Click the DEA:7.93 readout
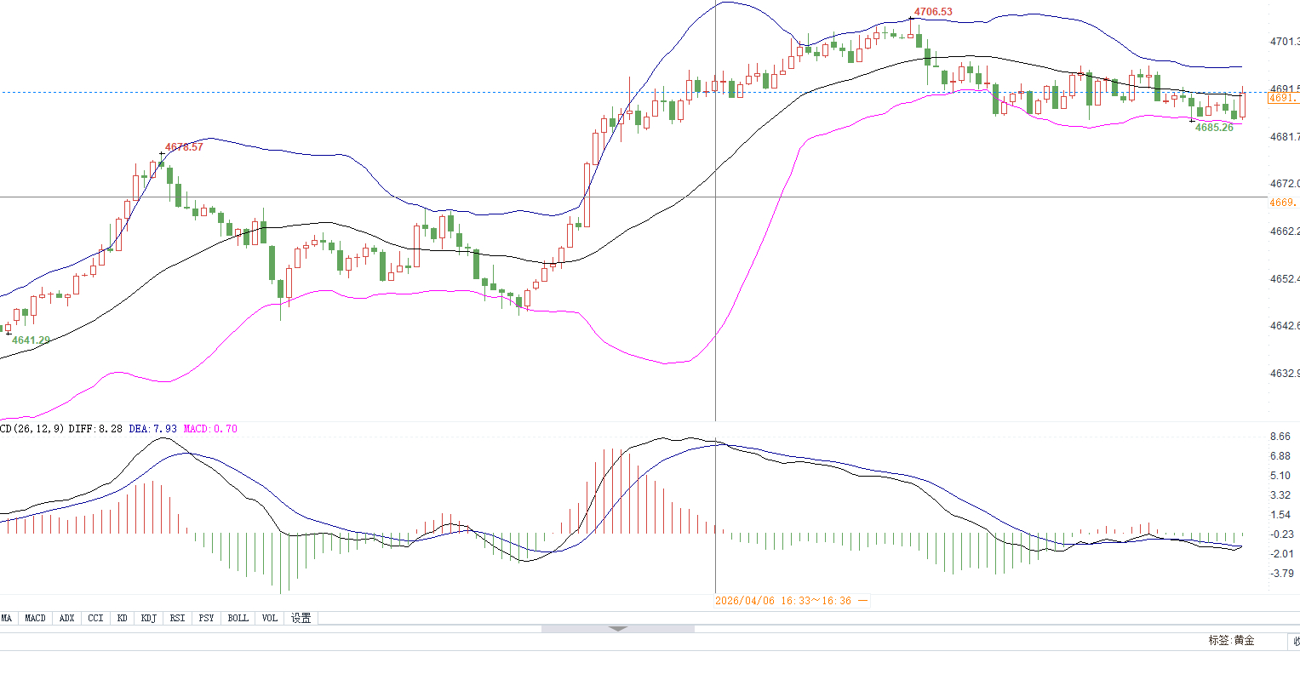The height and width of the screenshot is (680, 1300). click(153, 429)
